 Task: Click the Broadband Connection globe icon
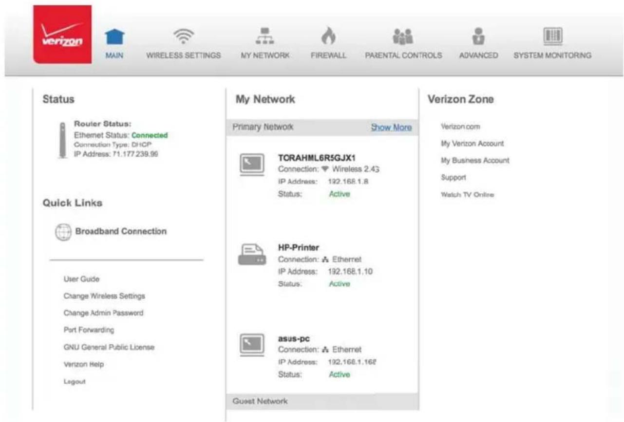coord(63,232)
